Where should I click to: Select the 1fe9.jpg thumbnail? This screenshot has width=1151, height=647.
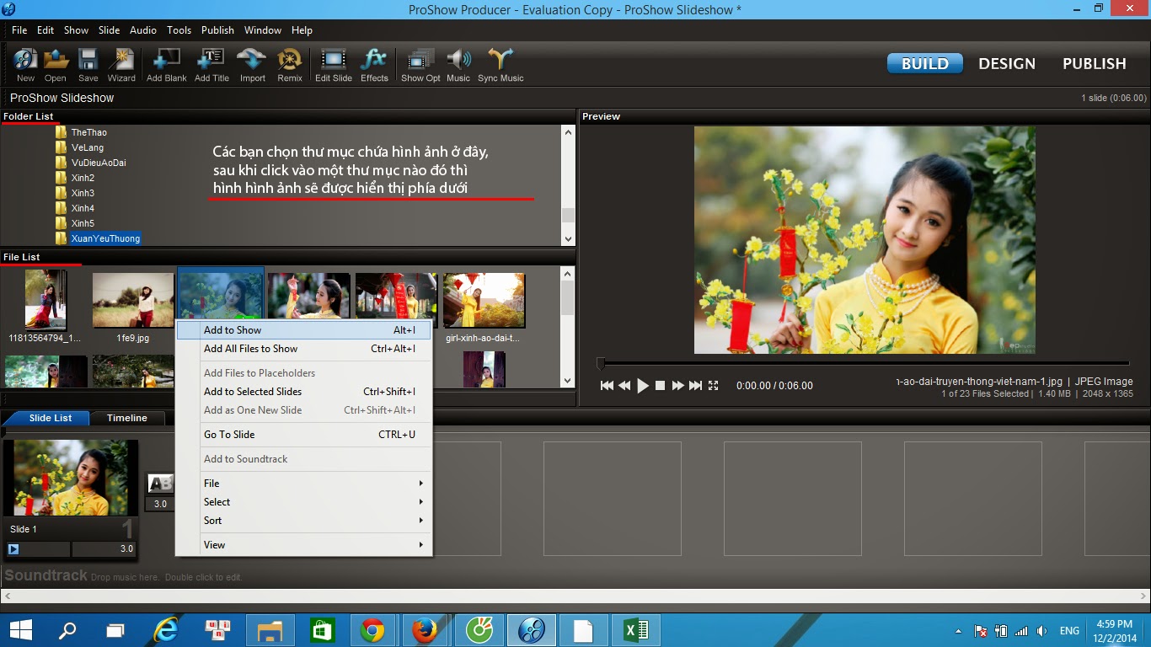133,300
